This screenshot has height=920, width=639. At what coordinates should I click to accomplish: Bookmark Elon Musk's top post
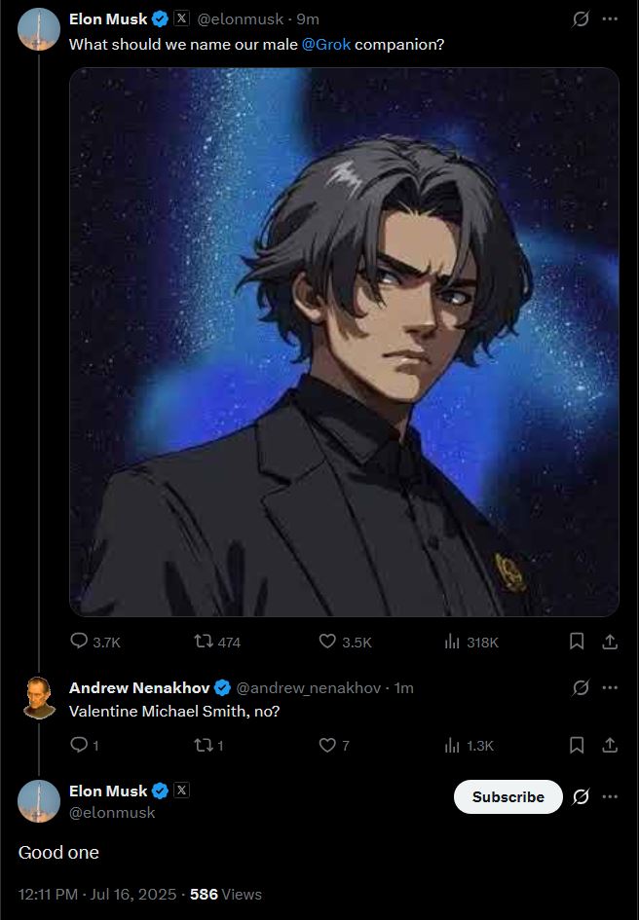click(x=577, y=642)
